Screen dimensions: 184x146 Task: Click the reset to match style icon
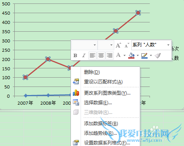[76, 81]
